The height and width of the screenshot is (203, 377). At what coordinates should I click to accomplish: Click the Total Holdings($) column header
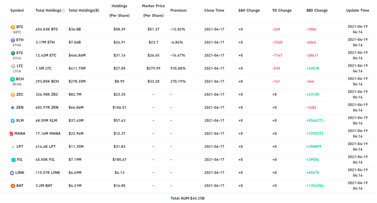[84, 11]
